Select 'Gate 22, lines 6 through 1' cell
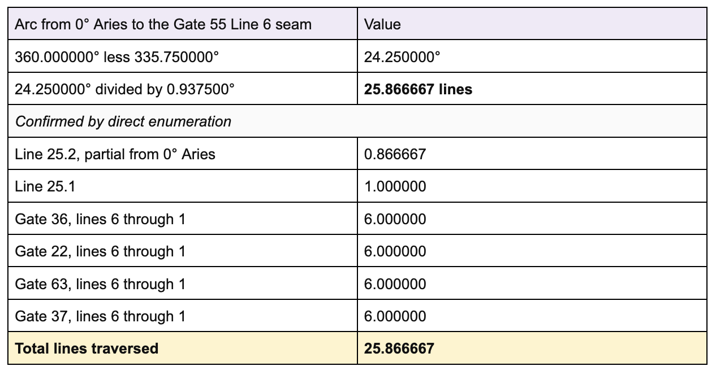This screenshot has height=375, width=716. click(x=183, y=251)
